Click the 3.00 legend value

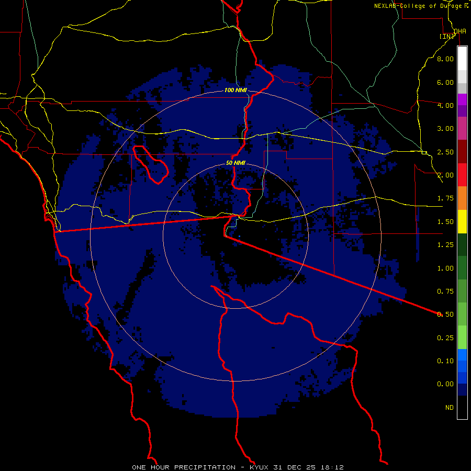(x=445, y=129)
